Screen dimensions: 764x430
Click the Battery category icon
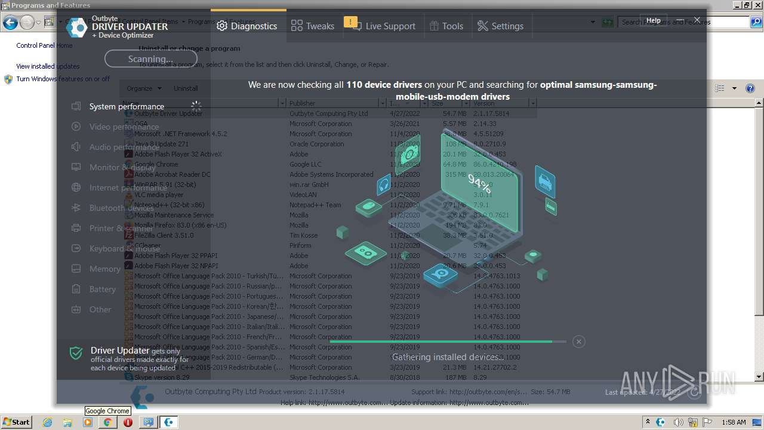pos(76,289)
